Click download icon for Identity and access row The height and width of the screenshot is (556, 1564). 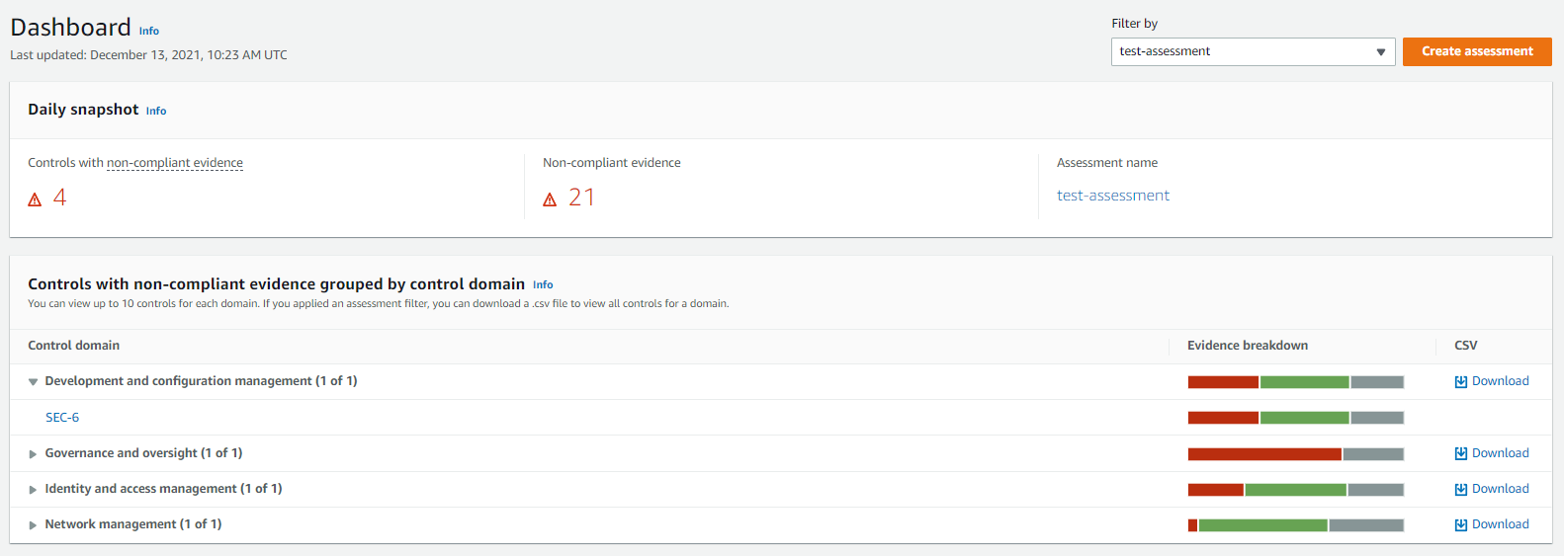point(1461,490)
